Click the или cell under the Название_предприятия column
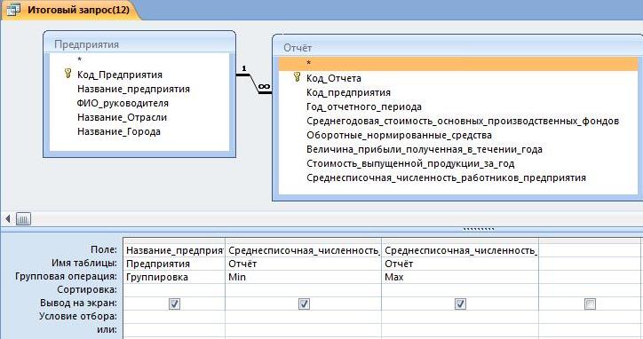This screenshot has width=643, height=339. pyautogui.click(x=174, y=329)
